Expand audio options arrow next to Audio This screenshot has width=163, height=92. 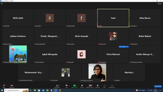click(x=7, y=86)
